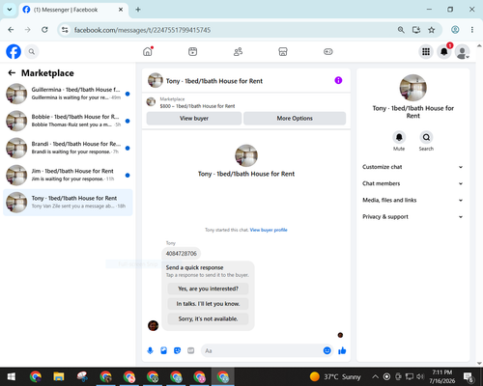483x386 pixels.
Task: Bookmark this page with the star
Action: (x=432, y=30)
